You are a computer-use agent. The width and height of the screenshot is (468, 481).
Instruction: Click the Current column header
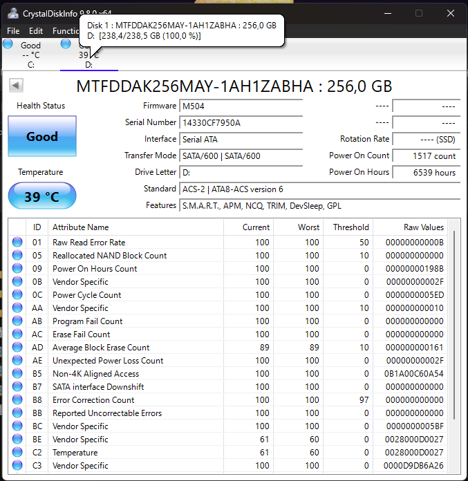(x=249, y=227)
